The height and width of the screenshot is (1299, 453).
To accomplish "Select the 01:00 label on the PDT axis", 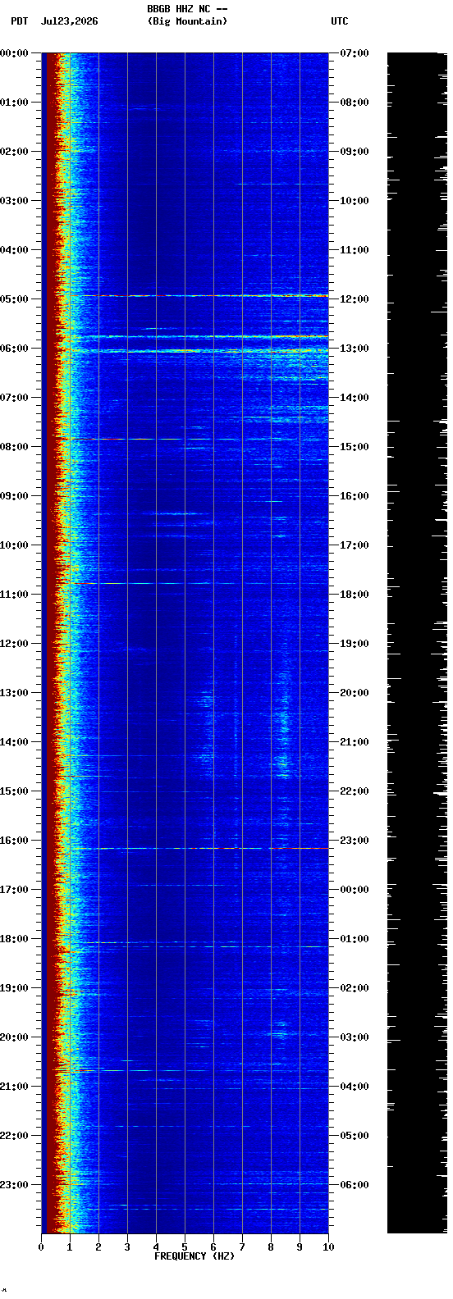I will click(x=14, y=103).
